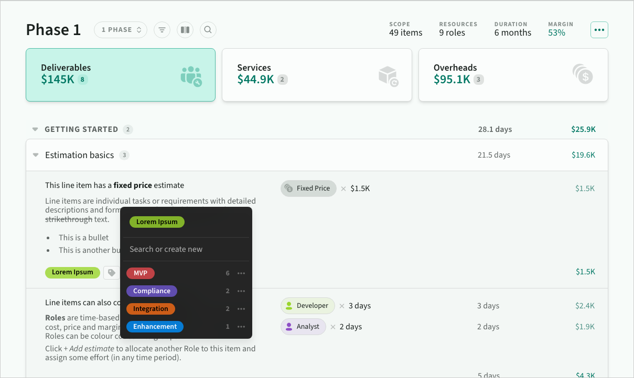Image resolution: width=634 pixels, height=378 pixels.
Task: Select the Integration tag from list
Action: pos(151,309)
